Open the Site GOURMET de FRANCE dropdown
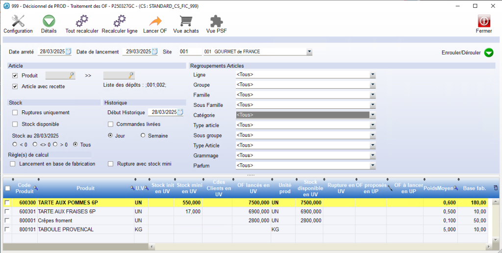This screenshot has height=253, width=502. [309, 51]
